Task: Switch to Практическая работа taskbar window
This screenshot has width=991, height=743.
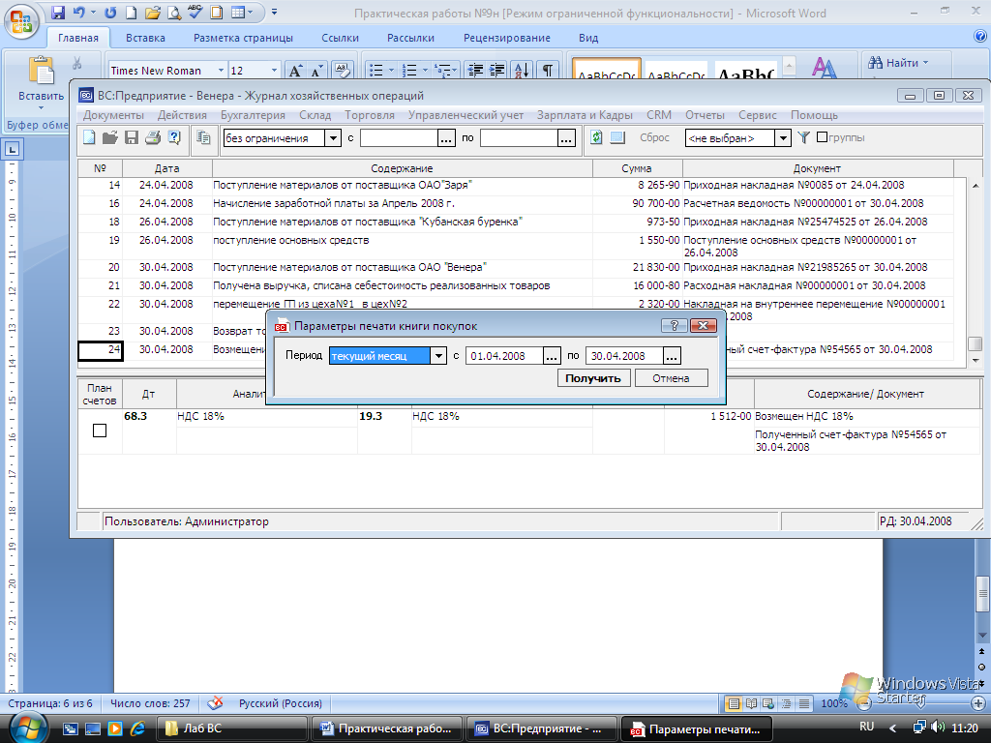Action: (x=387, y=728)
